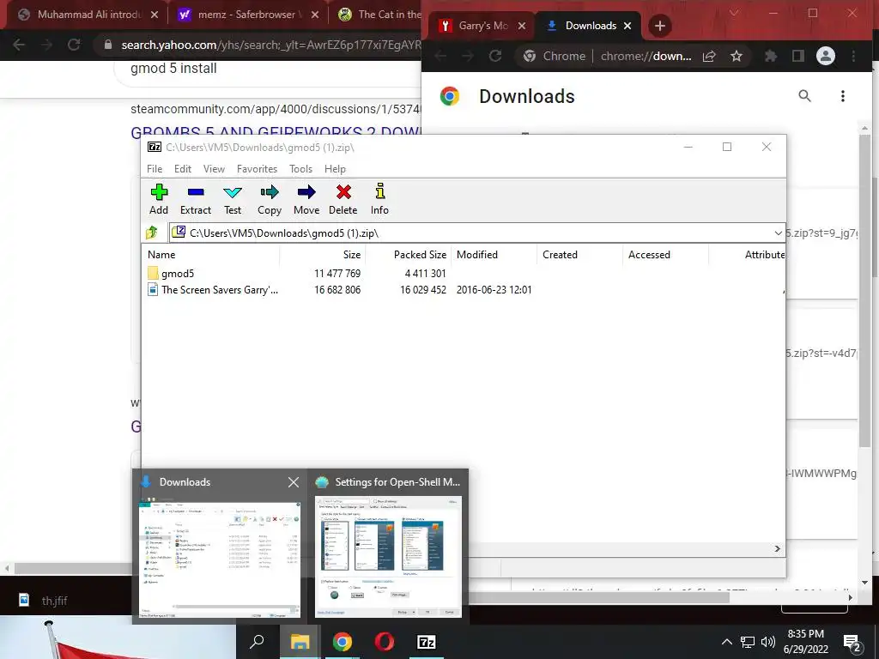Expand the 7-Zip address path dropdown
879x659 pixels.
tap(778, 233)
